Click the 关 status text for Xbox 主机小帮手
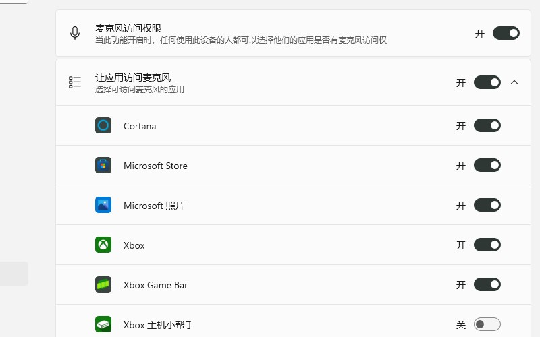The height and width of the screenshot is (337, 540). (461, 325)
